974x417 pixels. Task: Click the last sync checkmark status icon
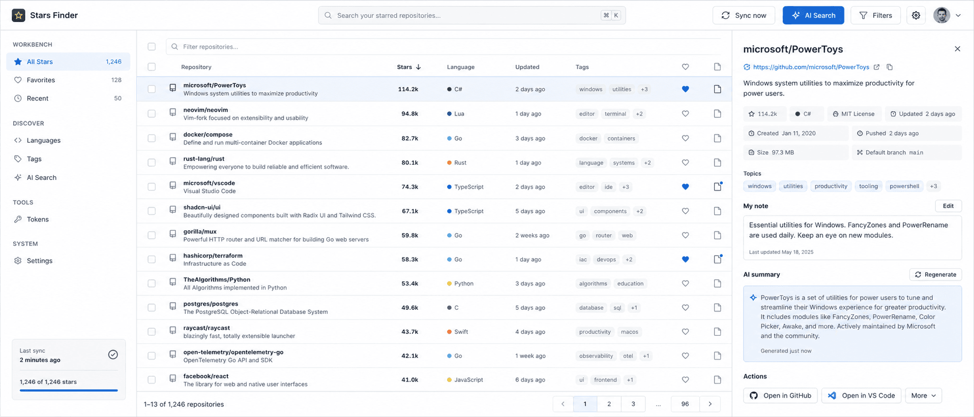tap(113, 355)
